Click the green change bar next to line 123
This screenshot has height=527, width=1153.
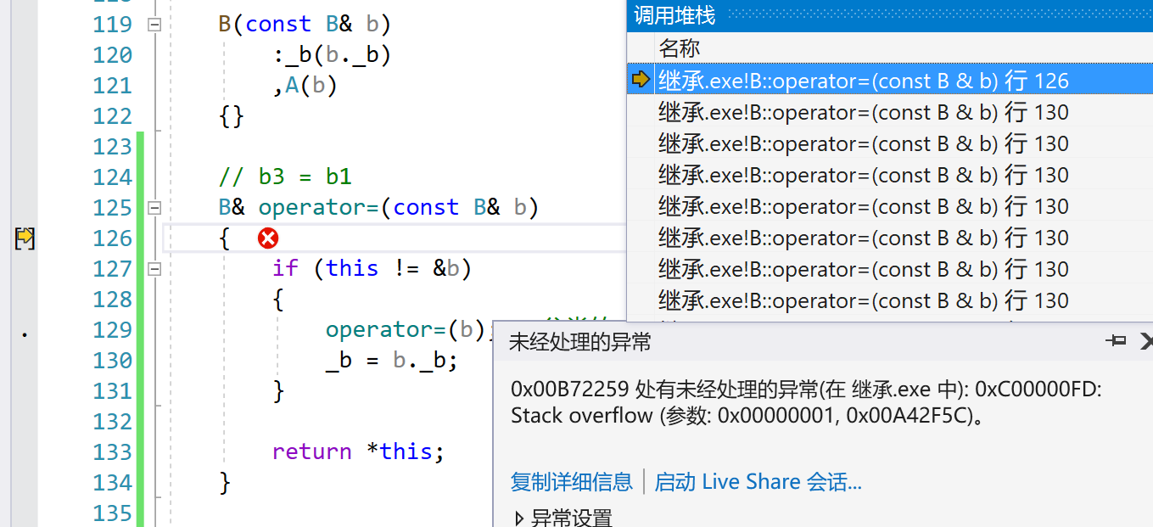coord(141,146)
